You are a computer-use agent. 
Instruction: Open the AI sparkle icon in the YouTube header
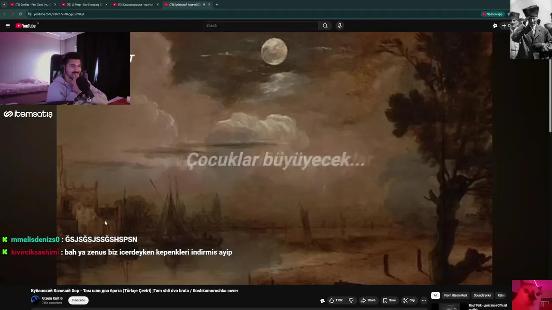(495, 26)
